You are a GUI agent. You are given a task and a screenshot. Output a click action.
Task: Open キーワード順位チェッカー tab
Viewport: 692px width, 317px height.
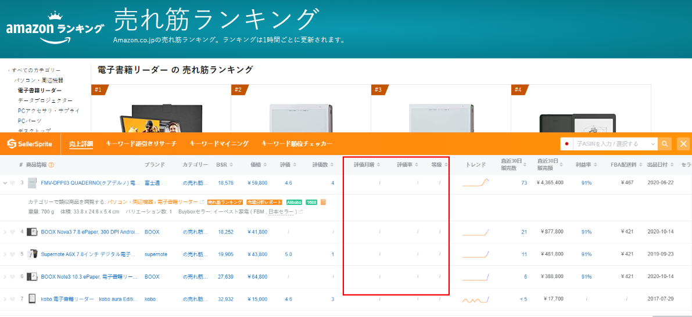coord(296,144)
